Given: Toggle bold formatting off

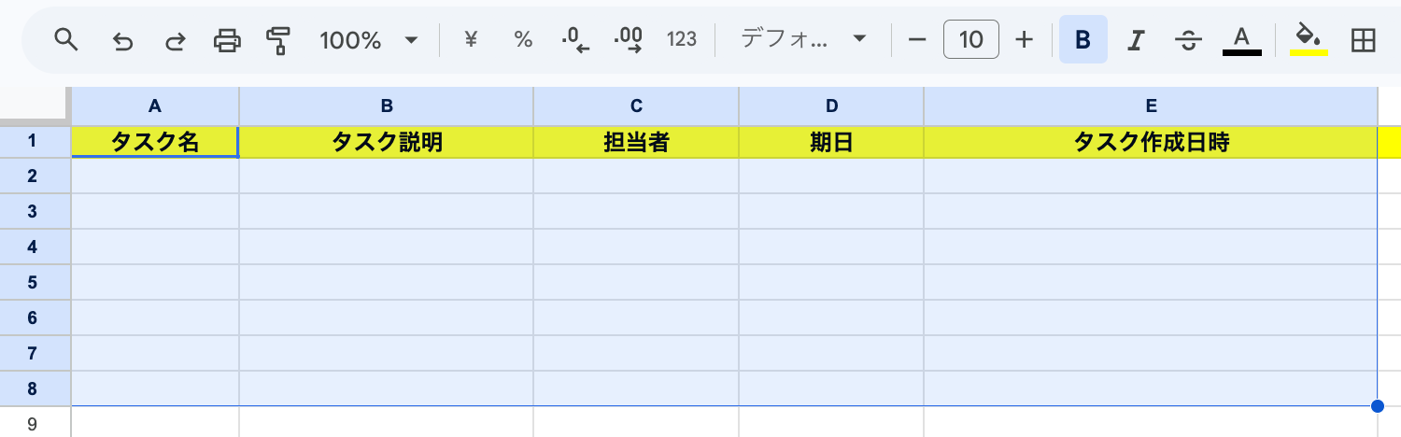Looking at the screenshot, I should coord(1083,39).
